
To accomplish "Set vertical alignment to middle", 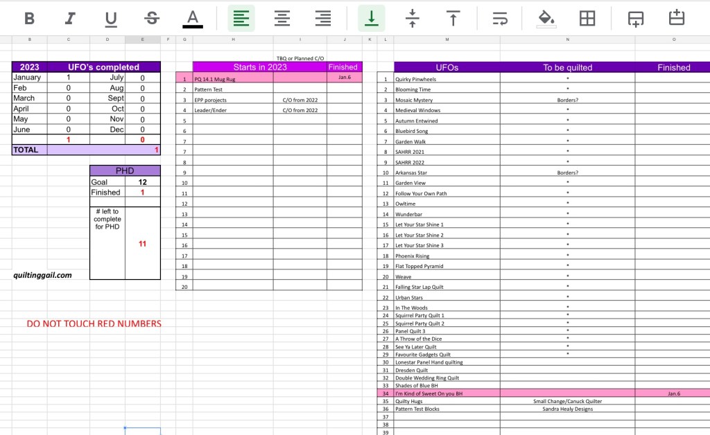I will click(x=412, y=19).
